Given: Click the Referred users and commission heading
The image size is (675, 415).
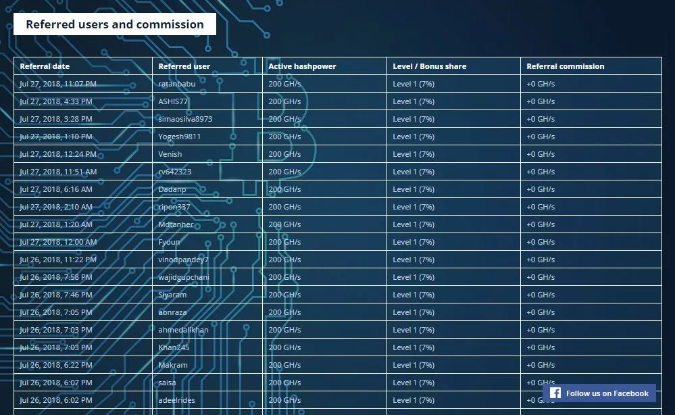Looking at the screenshot, I should coord(114,24).
